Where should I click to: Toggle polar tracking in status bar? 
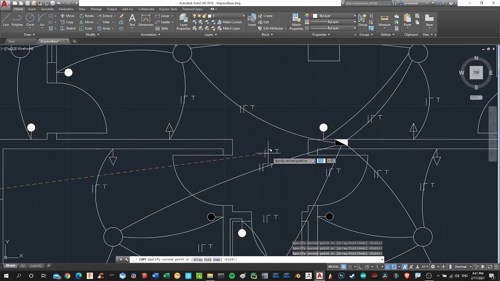pyautogui.click(x=367, y=267)
